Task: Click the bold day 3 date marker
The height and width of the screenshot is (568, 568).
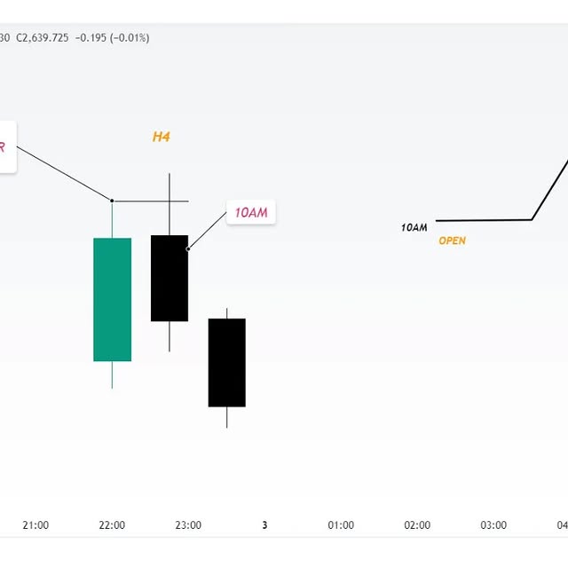Action: click(x=264, y=525)
